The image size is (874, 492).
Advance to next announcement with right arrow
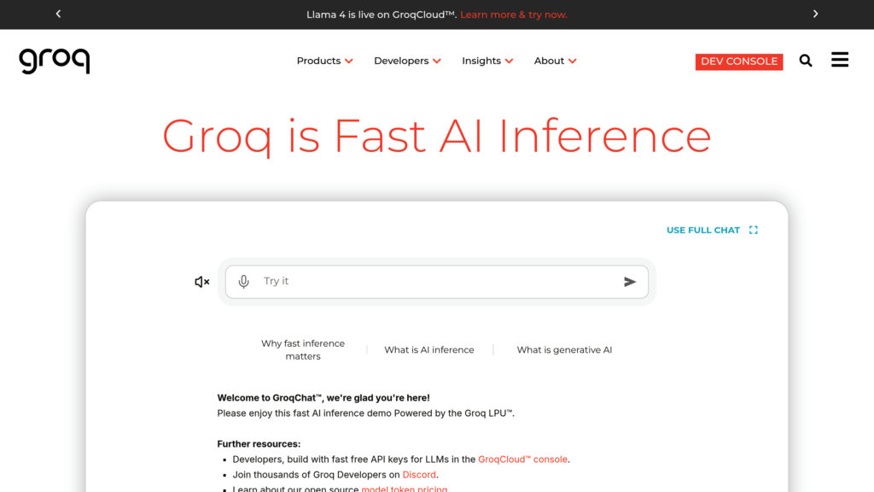[815, 14]
